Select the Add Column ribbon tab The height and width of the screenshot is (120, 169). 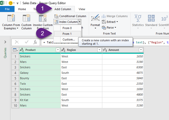[63, 9]
